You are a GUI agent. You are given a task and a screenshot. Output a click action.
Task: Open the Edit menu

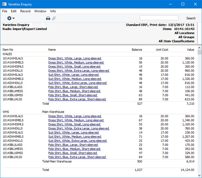pos(14,11)
